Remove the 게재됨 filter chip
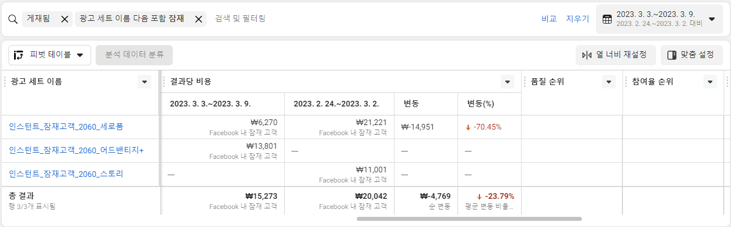 tap(64, 19)
